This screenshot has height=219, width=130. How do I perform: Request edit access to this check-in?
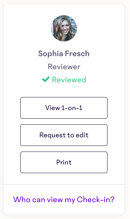click(x=64, y=135)
